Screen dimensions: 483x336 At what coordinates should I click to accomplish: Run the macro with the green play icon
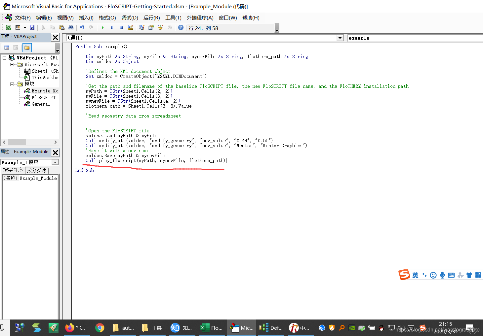tap(102, 28)
